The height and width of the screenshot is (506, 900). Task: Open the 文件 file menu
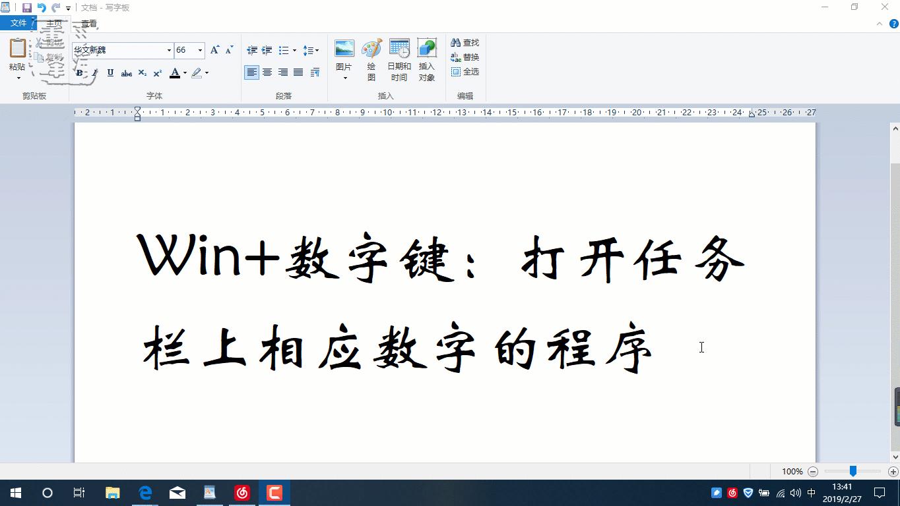[x=19, y=22]
